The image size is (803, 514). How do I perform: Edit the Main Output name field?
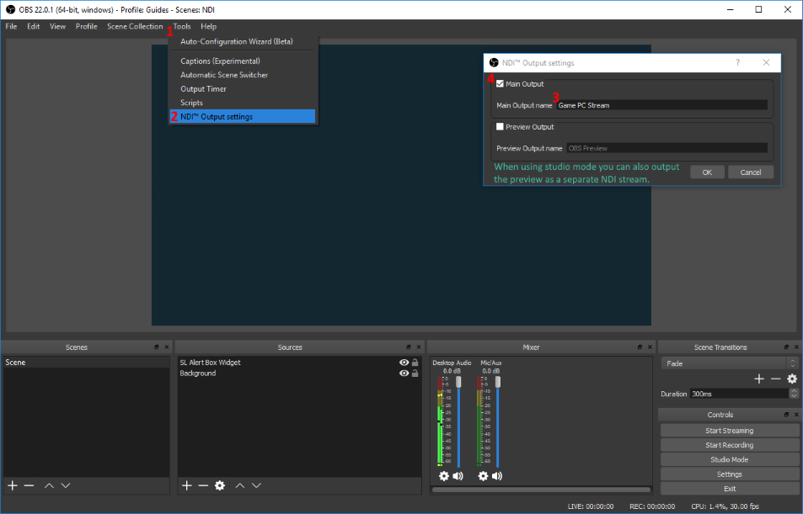click(x=661, y=105)
